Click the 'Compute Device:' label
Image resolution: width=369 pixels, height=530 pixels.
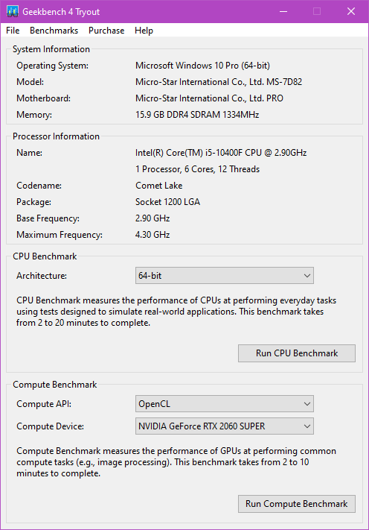(50, 426)
